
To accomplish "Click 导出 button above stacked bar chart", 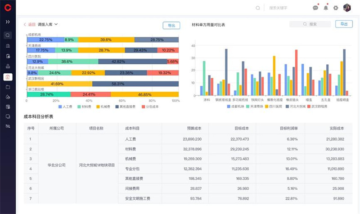I will point(171,26).
